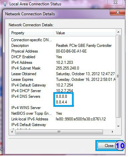This screenshot has height=157, width=128.
Task: Click the fe80::9900:e500:fa38:c876%12 value
Action: pos(81,119)
